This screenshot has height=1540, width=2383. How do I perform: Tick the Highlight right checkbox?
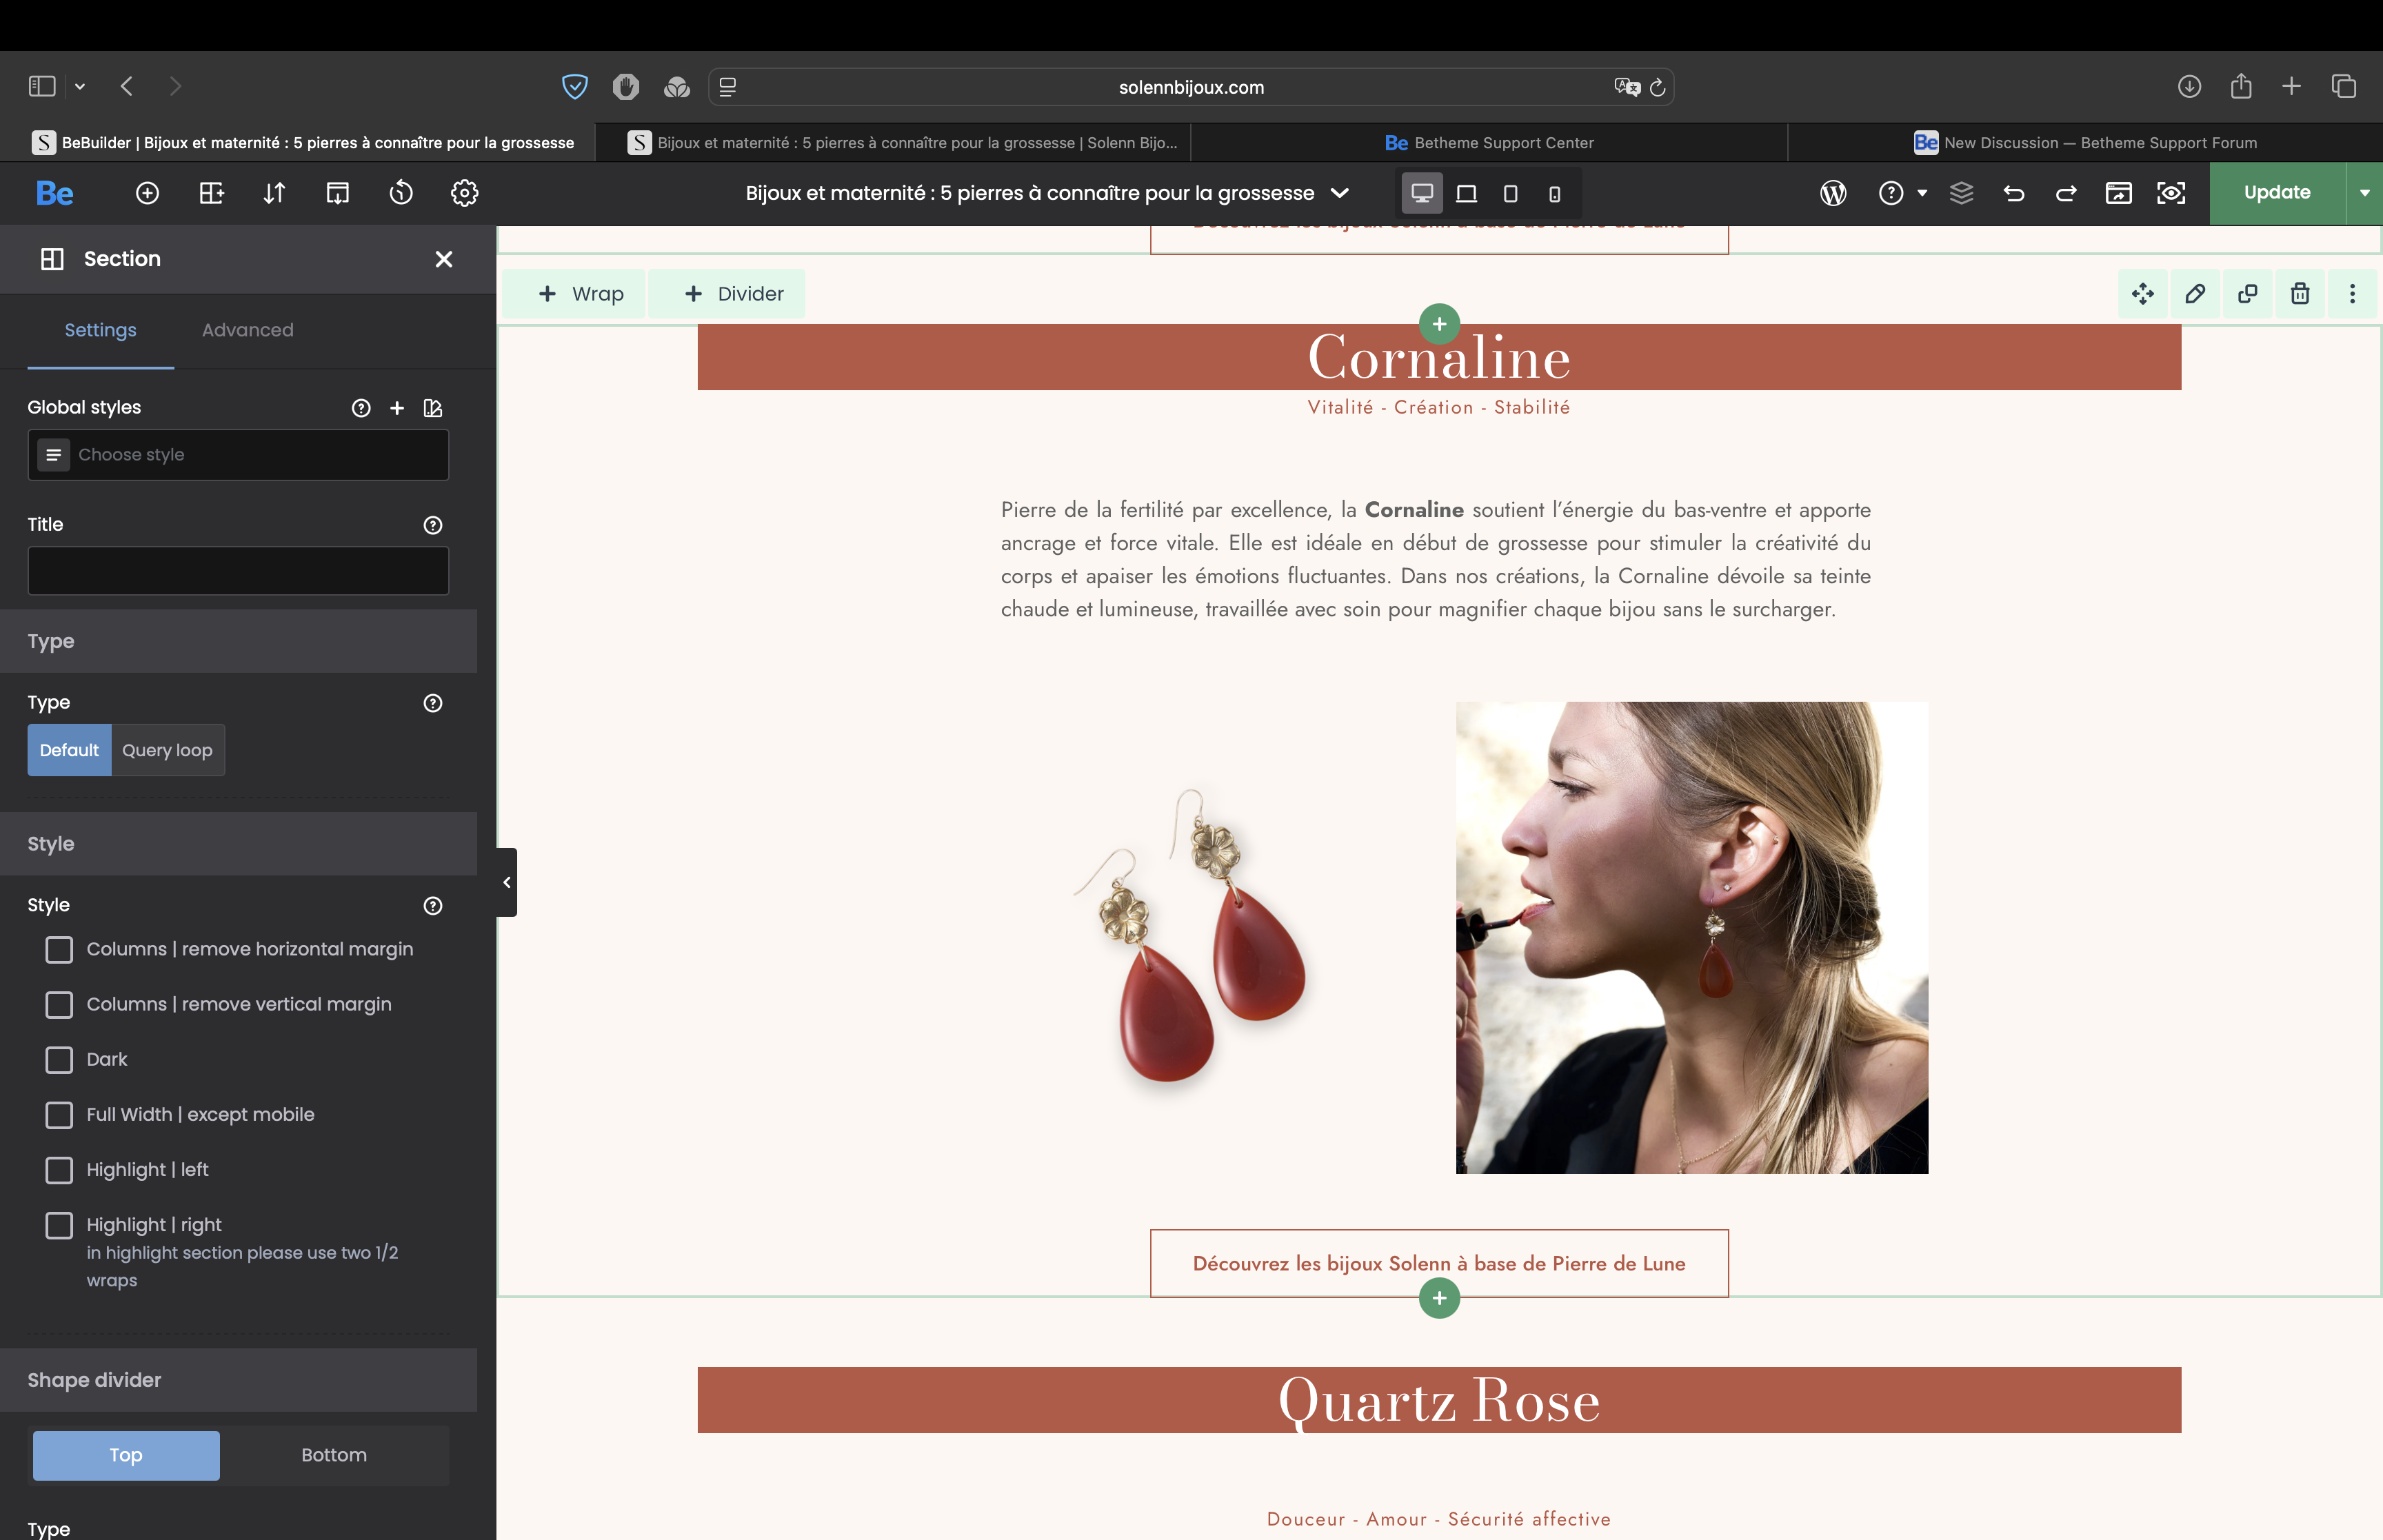tap(59, 1225)
